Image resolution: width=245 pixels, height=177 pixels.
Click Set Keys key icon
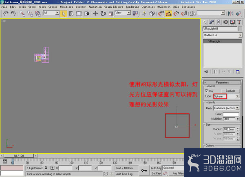pos(144,170)
